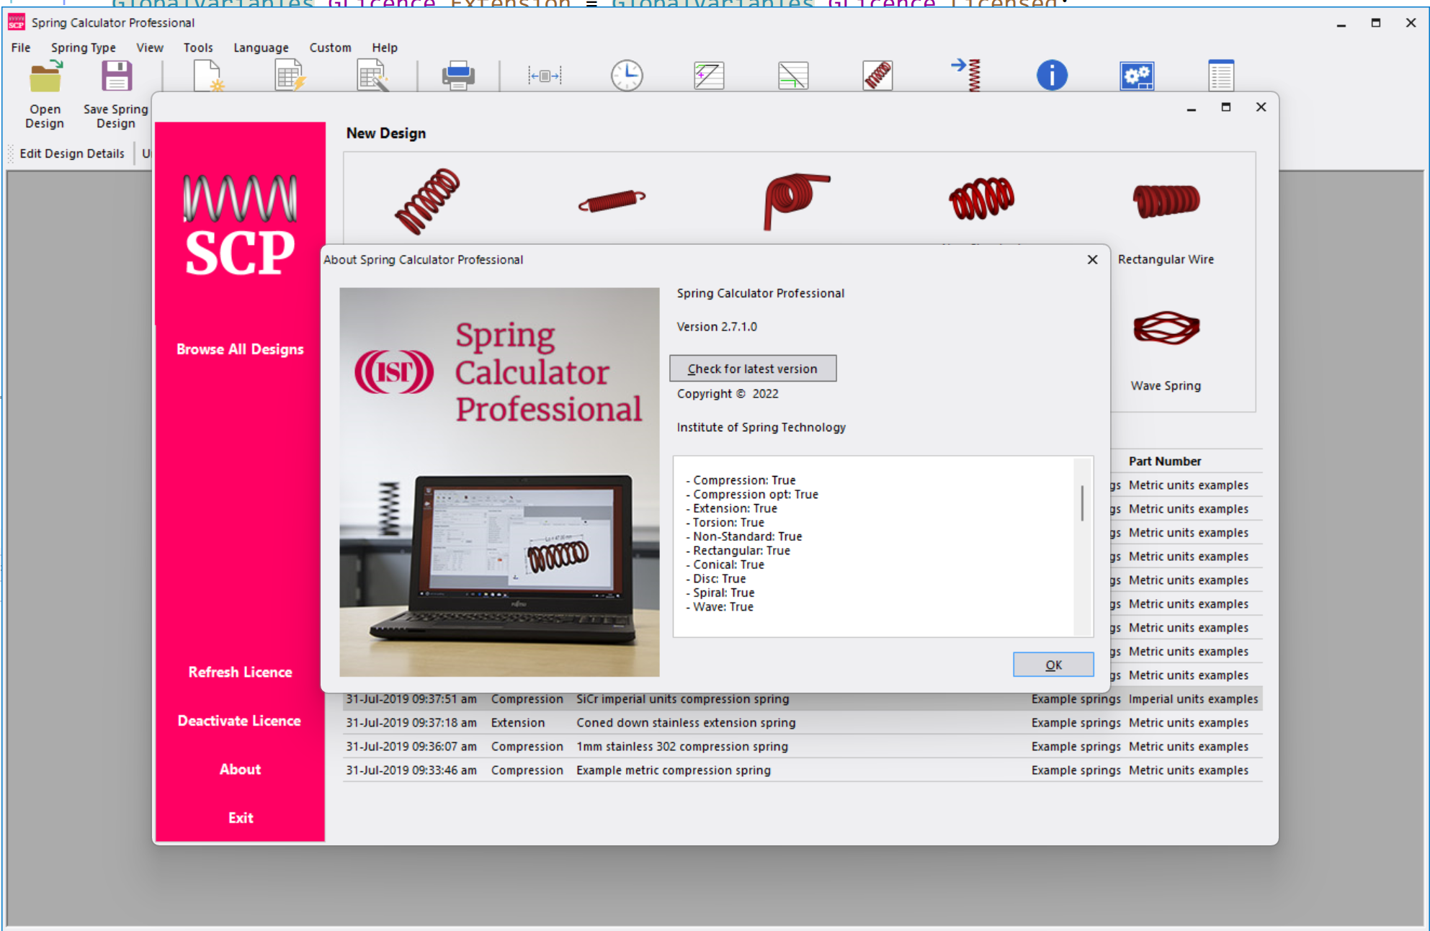Screen dimensions: 1430x931
Task: Click the 31-Jul-2019 09:33:46 am date cell
Action: tap(411, 770)
